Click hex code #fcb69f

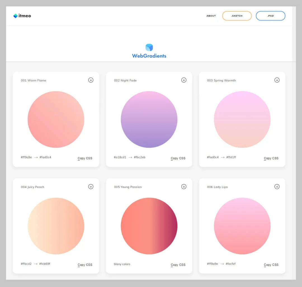click(x=45, y=264)
